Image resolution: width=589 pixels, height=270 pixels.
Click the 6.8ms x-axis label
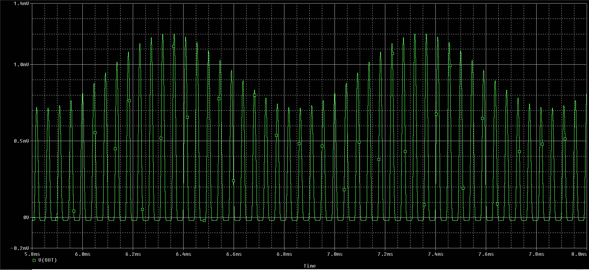pyautogui.click(x=284, y=254)
